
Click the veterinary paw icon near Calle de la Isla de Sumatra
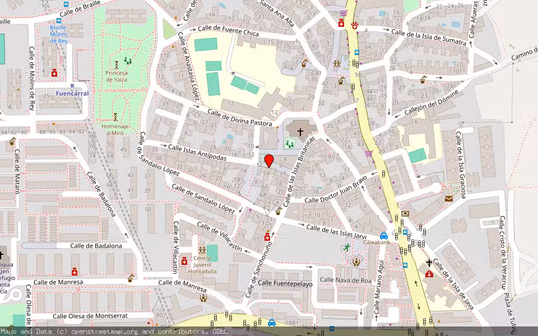click(355, 26)
